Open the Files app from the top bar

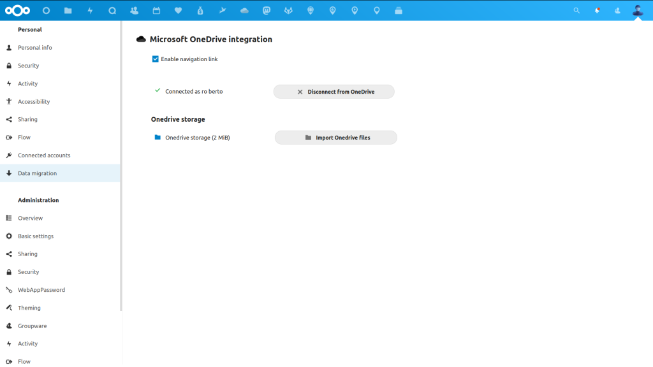click(68, 10)
